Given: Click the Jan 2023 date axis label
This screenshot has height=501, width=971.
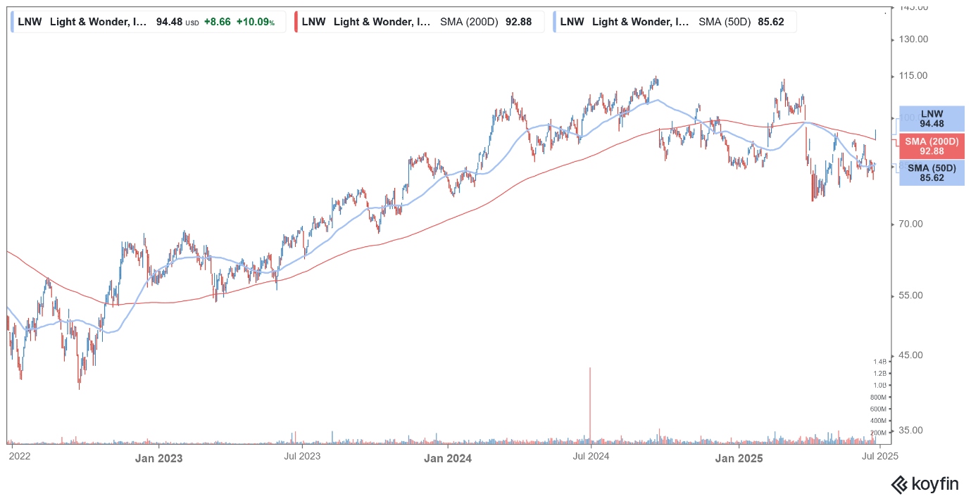Looking at the screenshot, I should pyautogui.click(x=158, y=458).
